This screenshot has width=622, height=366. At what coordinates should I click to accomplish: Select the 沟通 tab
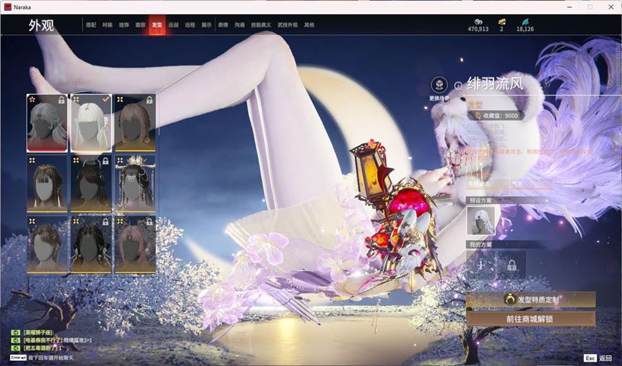(240, 25)
